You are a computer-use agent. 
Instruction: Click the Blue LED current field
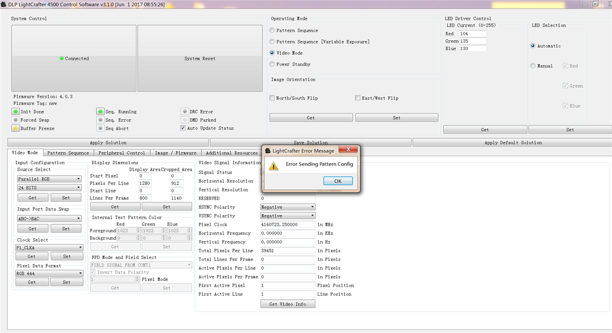pyautogui.click(x=473, y=49)
